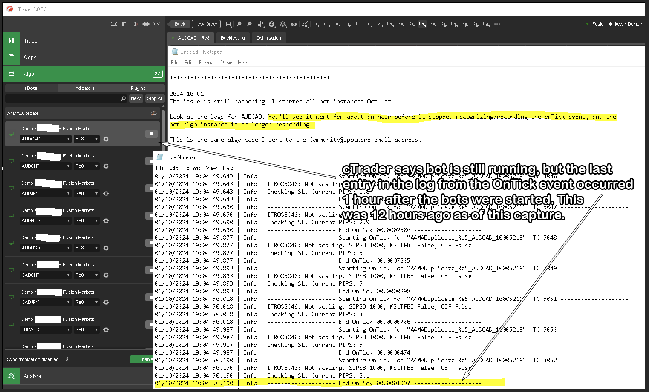The width and height of the screenshot is (649, 392).
Task: Open the Re8 timeframe dropdown for EURAUD
Action: point(87,329)
